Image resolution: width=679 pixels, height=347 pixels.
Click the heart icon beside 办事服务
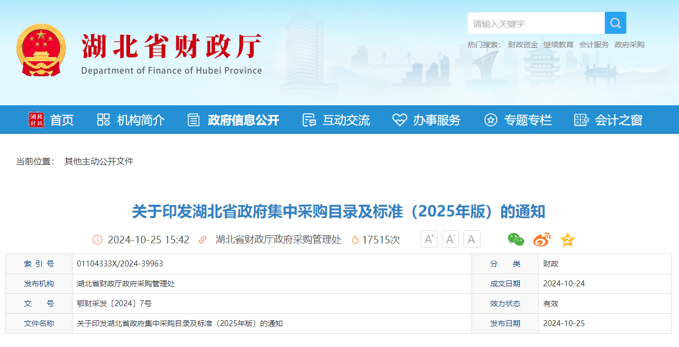click(x=399, y=119)
